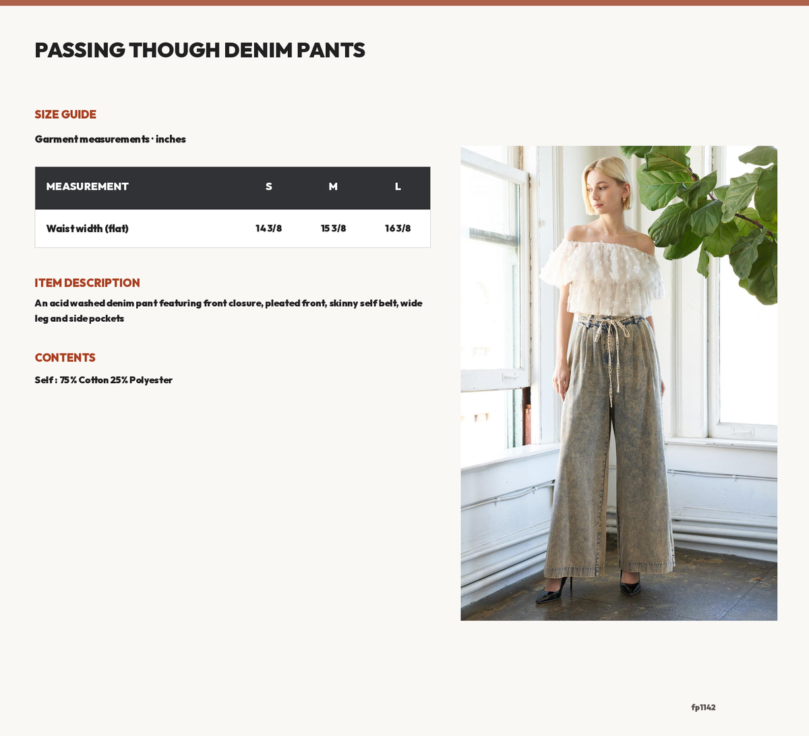The width and height of the screenshot is (809, 736).
Task: Click the Waist width (flat) row label
Action: coord(88,229)
